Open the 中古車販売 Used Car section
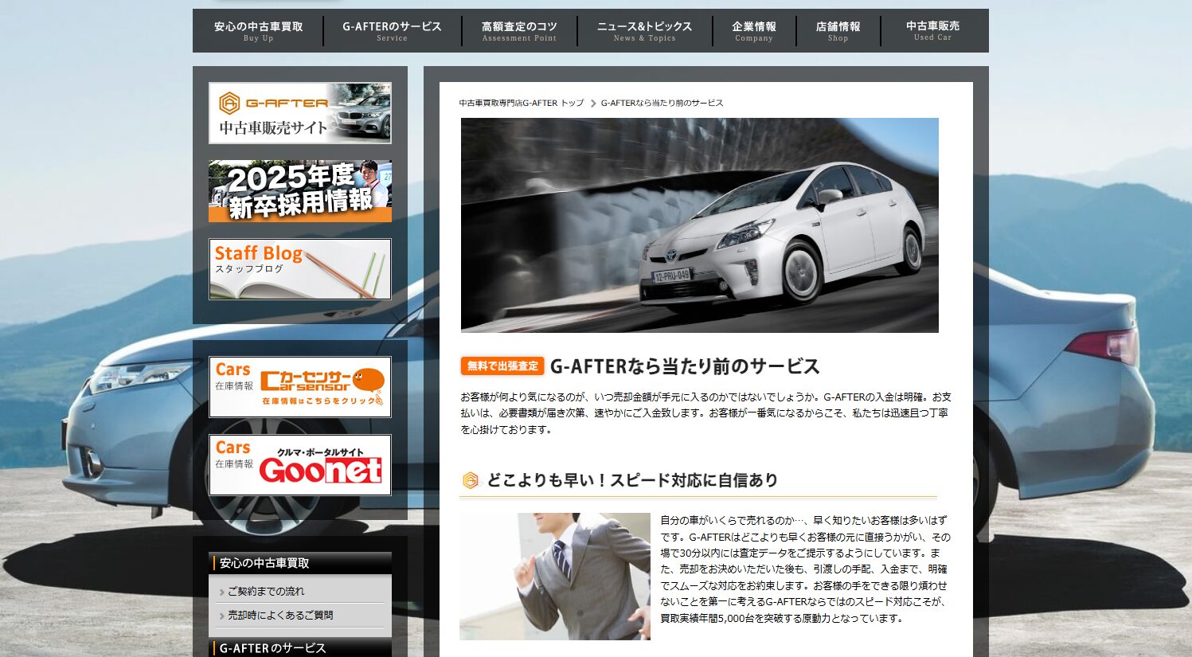The image size is (1192, 657). pyautogui.click(x=932, y=30)
